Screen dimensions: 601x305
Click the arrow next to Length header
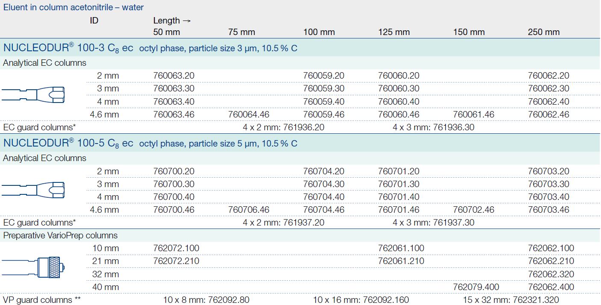click(186, 21)
